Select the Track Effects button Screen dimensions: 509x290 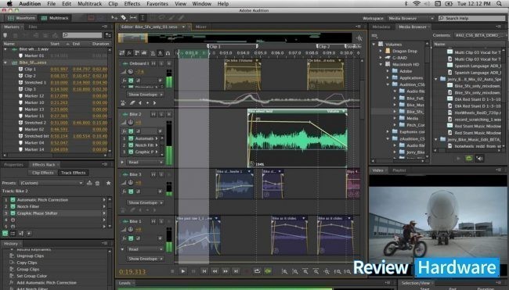73,173
